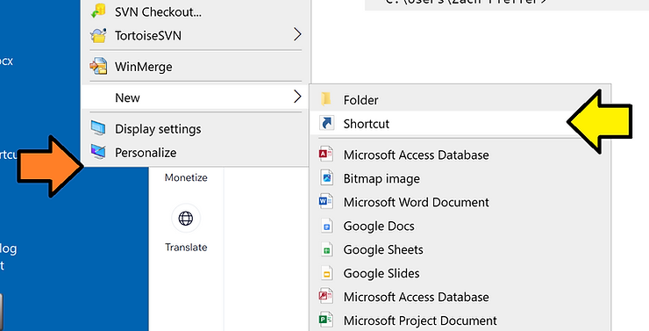Viewport: 649px width, 331px height.
Task: Click the Microsoft Word Document icon
Action: pos(326,202)
